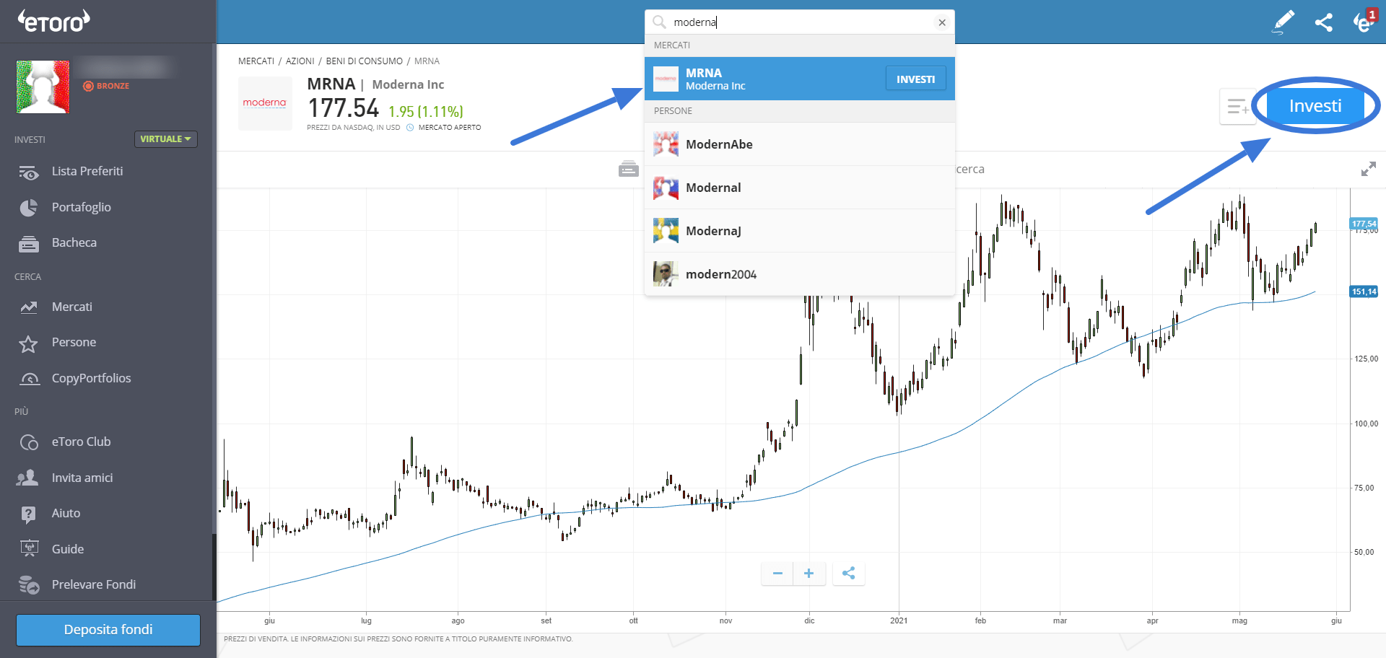Click the Prelevare Fondi coins icon

[x=29, y=584]
